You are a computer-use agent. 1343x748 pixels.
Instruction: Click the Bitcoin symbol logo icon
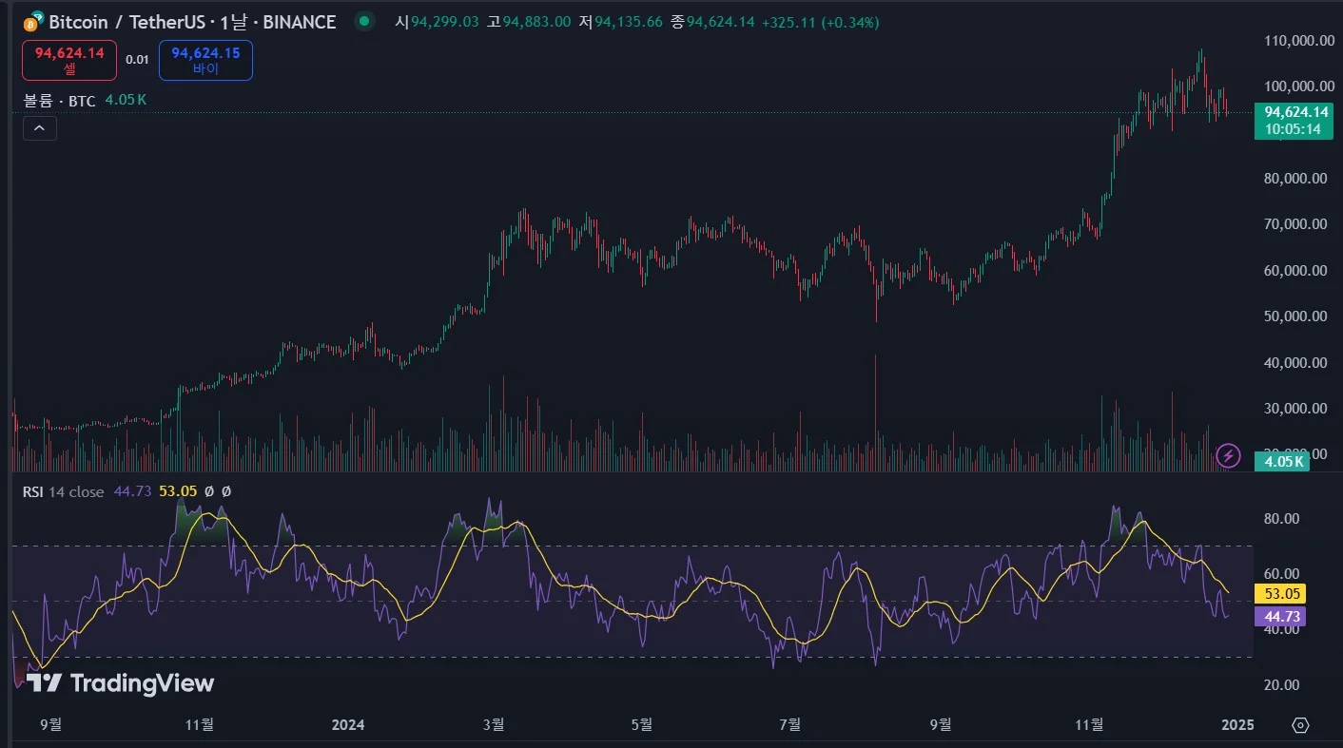(34, 21)
